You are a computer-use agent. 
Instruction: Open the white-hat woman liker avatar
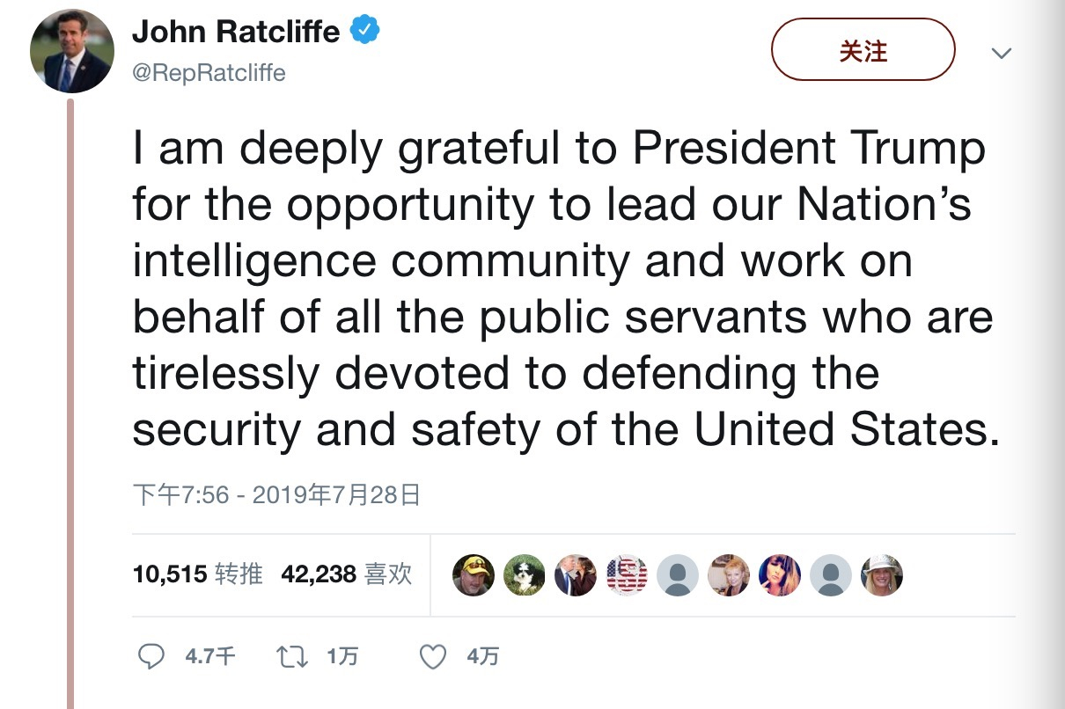882,576
